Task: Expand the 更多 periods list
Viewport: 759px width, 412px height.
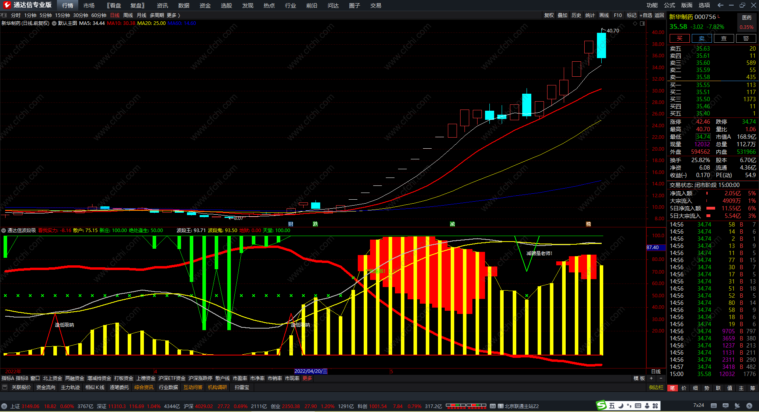Action: [x=173, y=15]
